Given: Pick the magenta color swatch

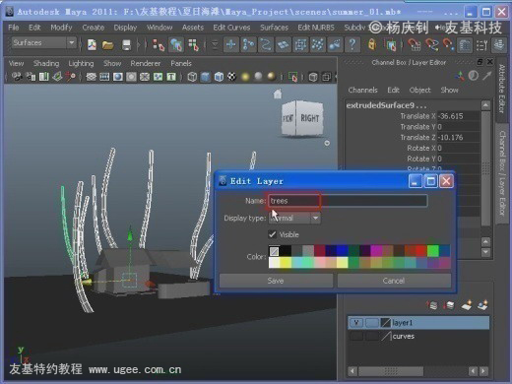Looking at the screenshot, I should point(376,251).
